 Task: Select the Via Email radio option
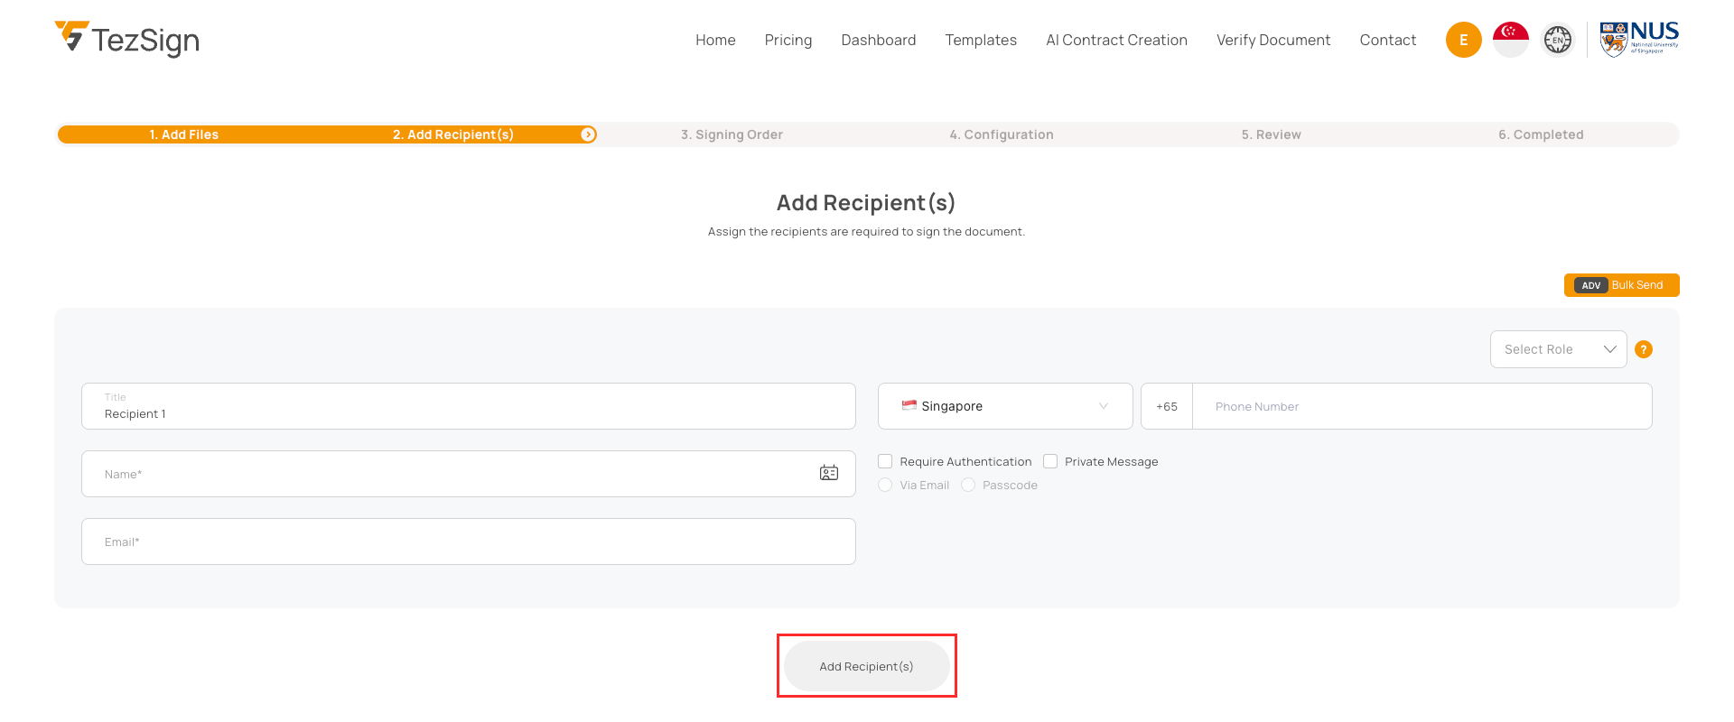885,485
